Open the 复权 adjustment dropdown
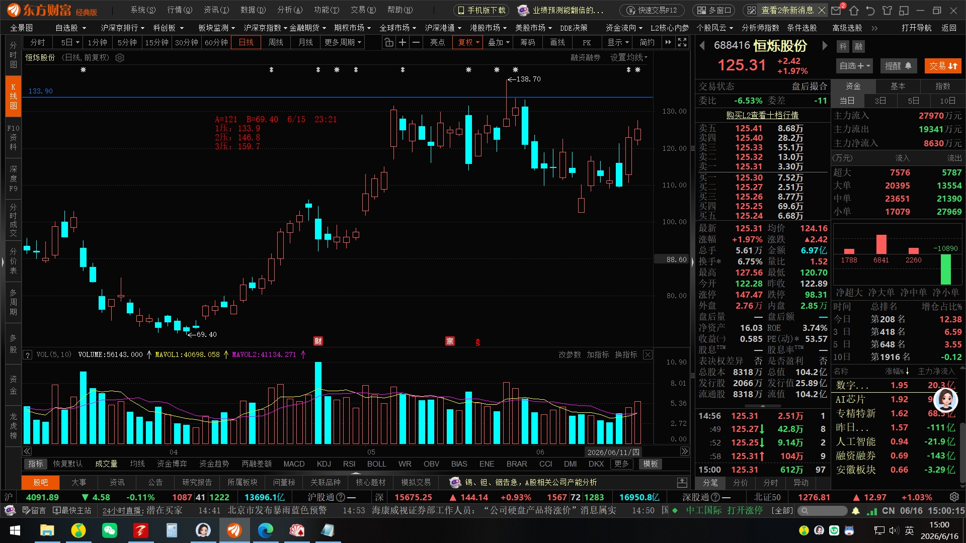Image resolution: width=966 pixels, height=543 pixels. [x=468, y=43]
